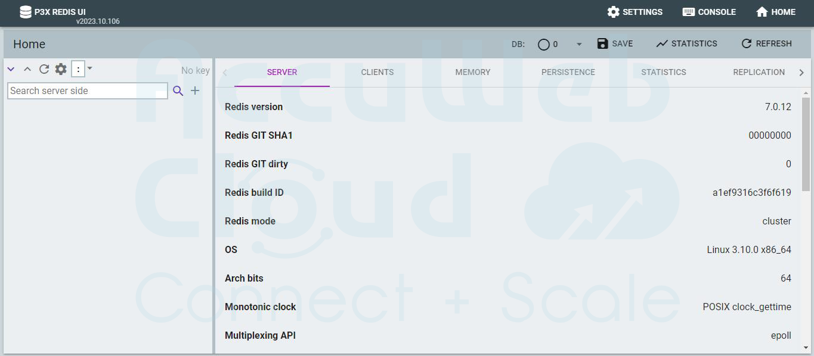
Task: Switch to the Clients tab
Action: coord(377,72)
